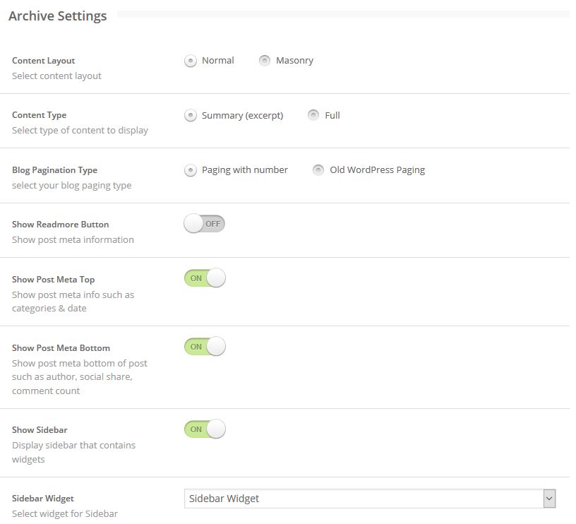Click the Content Type setting label
The height and width of the screenshot is (524, 576).
(x=40, y=115)
